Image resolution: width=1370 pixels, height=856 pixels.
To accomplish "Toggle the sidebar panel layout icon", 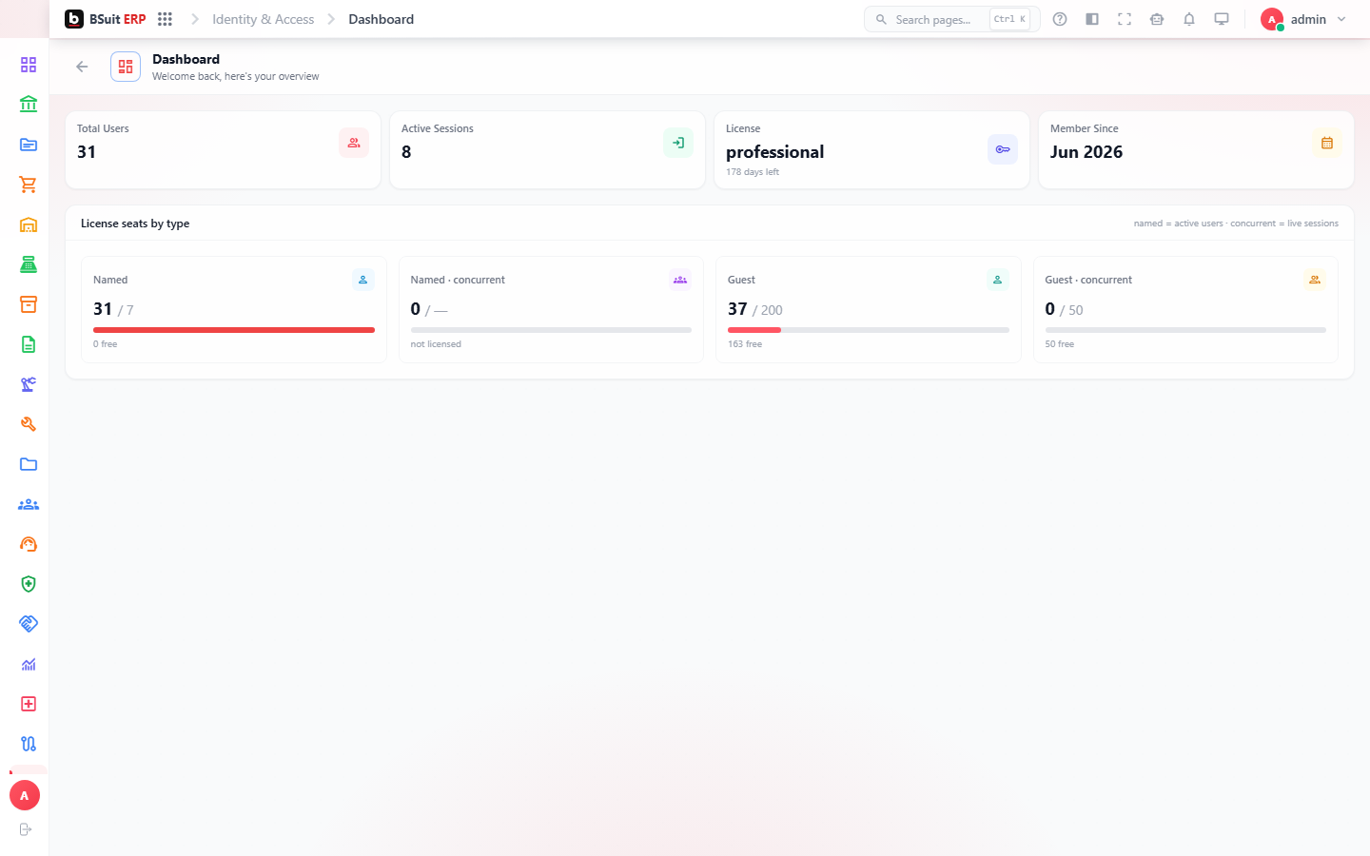I will [1092, 19].
